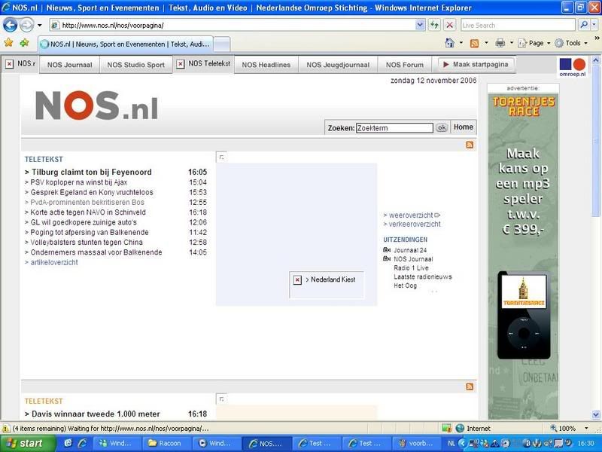The width and height of the screenshot is (602, 452).
Task: Open the Favorites Center star icon
Action: click(x=8, y=43)
